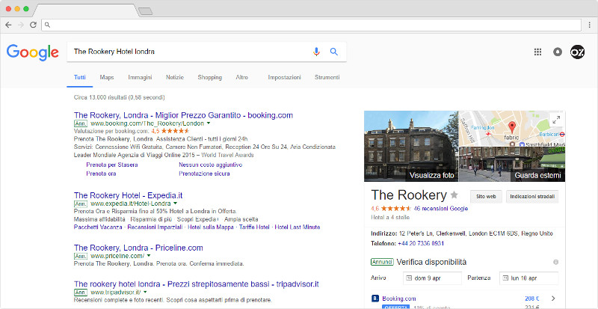This screenshot has height=309, width=598.
Task: Open Google notifications bell
Action: pyautogui.click(x=558, y=52)
